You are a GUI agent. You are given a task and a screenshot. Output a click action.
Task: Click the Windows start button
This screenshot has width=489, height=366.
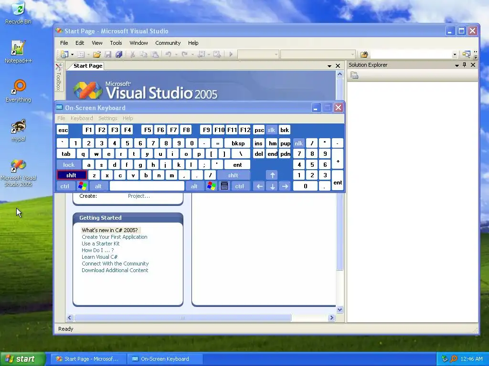23,359
